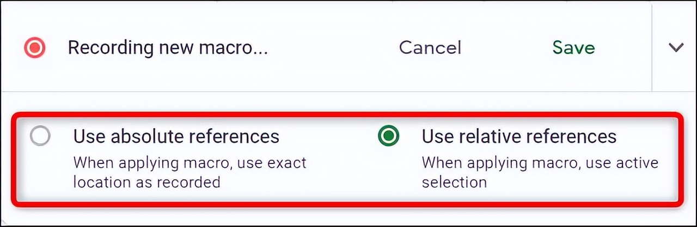The width and height of the screenshot is (697, 227).
Task: Click the "use exact location as recorded" description
Action: (x=190, y=172)
